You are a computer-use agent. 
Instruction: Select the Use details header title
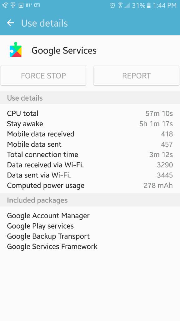(x=44, y=23)
